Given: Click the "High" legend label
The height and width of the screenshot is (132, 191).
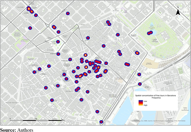Looking at the screenshot, I should pyautogui.click(x=145, y=105).
